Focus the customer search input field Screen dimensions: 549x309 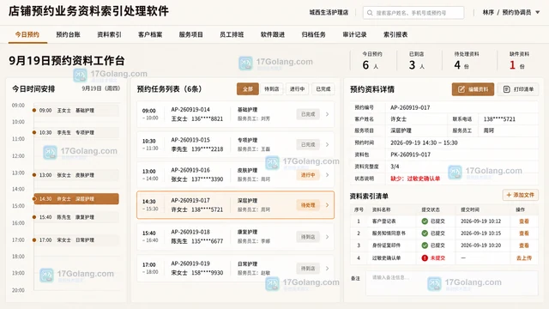(413, 13)
